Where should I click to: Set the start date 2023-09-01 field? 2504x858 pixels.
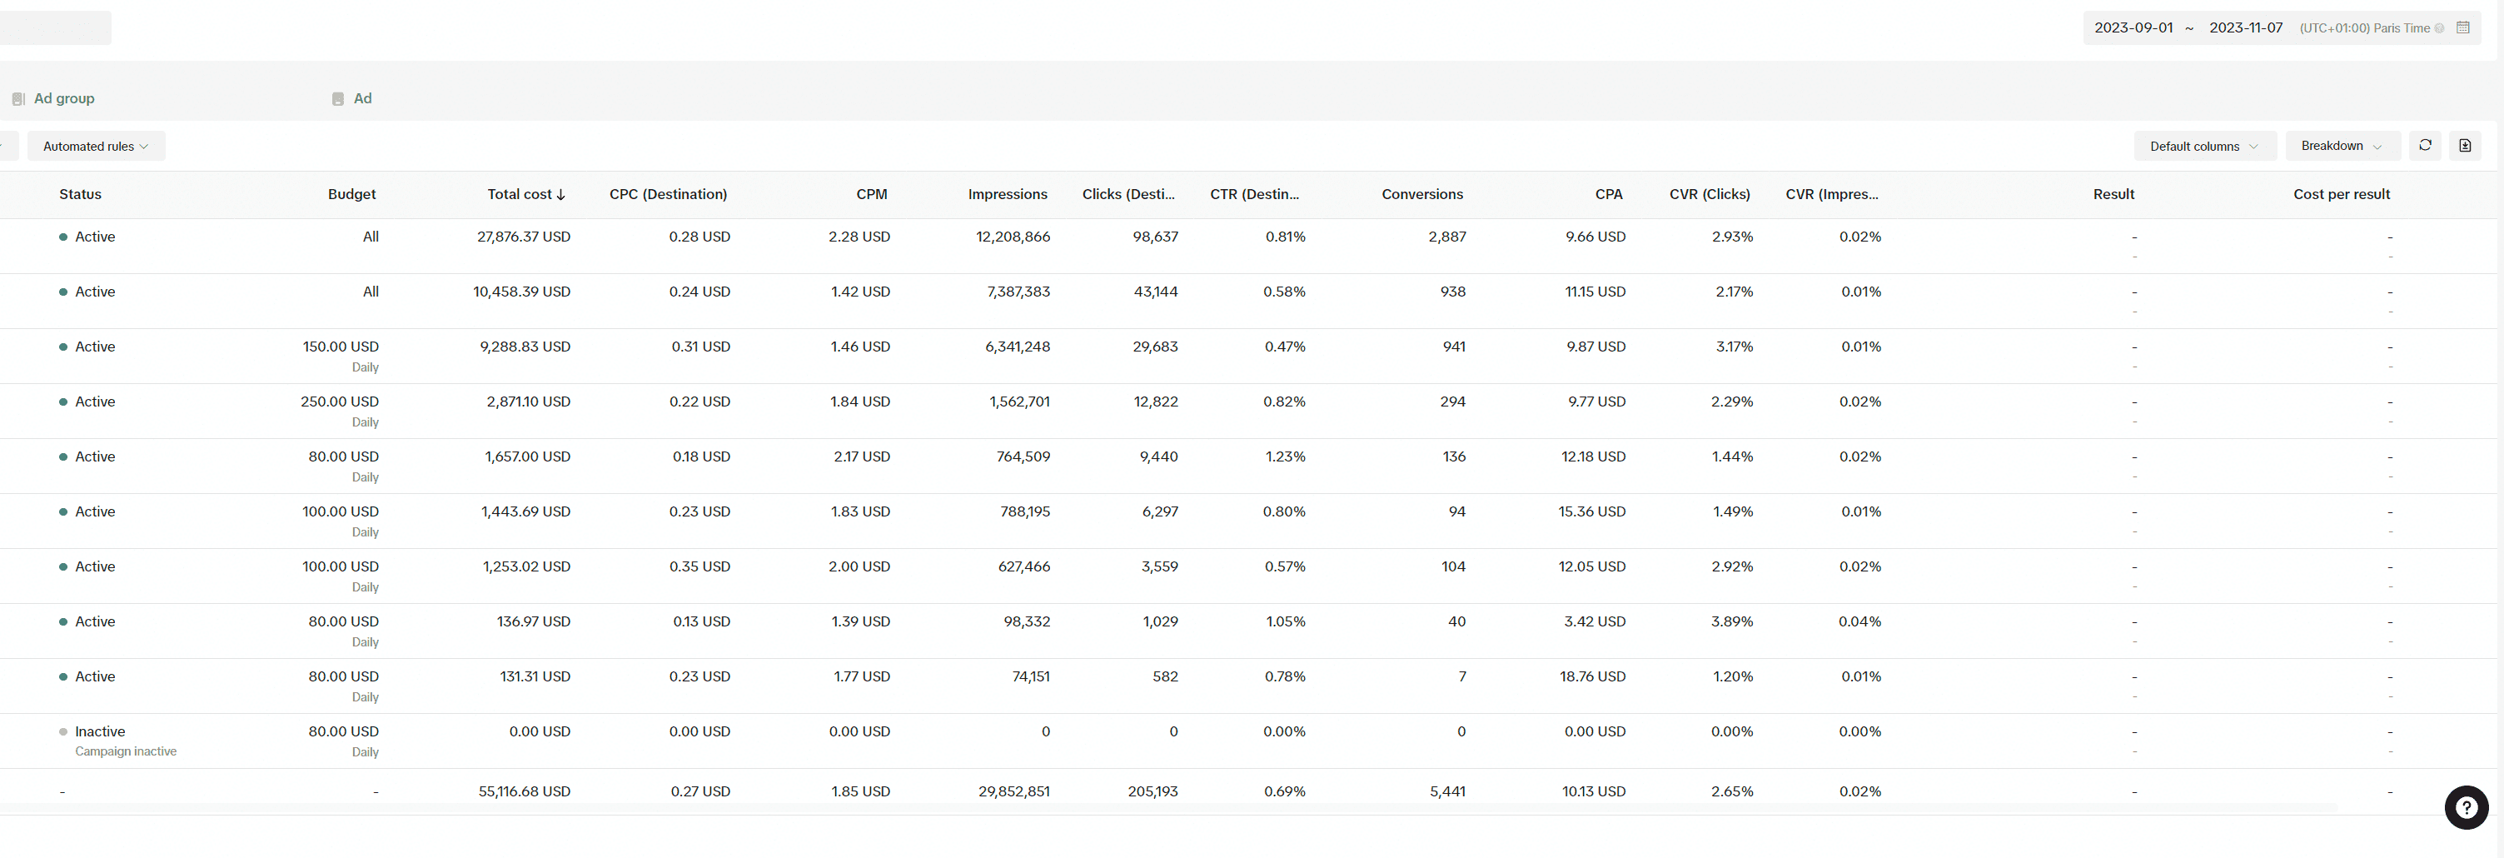2133,28
